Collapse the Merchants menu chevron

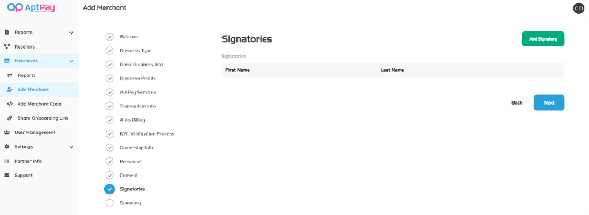pyautogui.click(x=71, y=61)
